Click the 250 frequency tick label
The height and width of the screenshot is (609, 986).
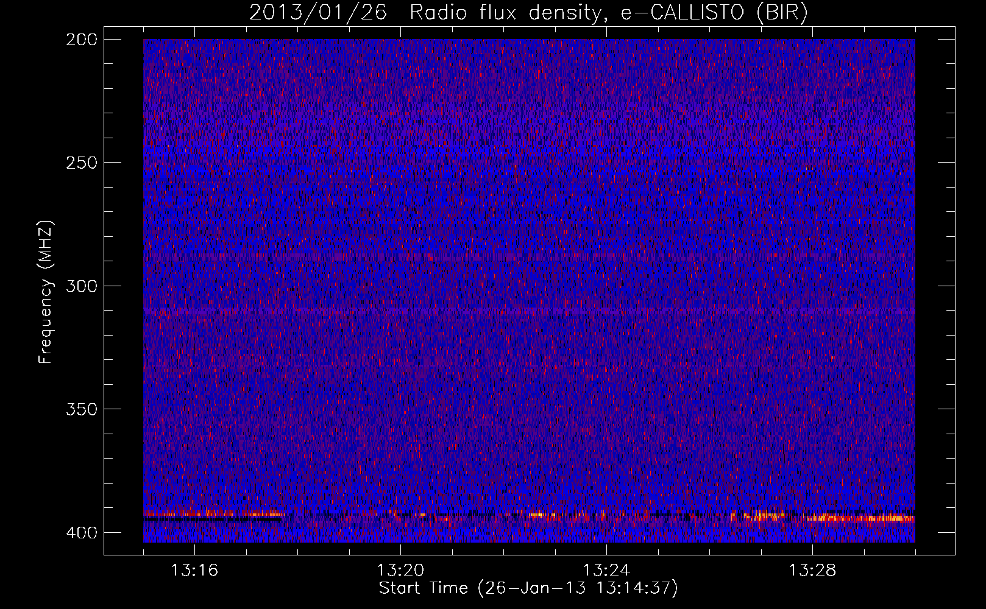[x=81, y=163]
